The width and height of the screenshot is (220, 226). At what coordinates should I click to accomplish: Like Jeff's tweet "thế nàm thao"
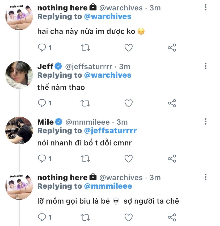129,103
